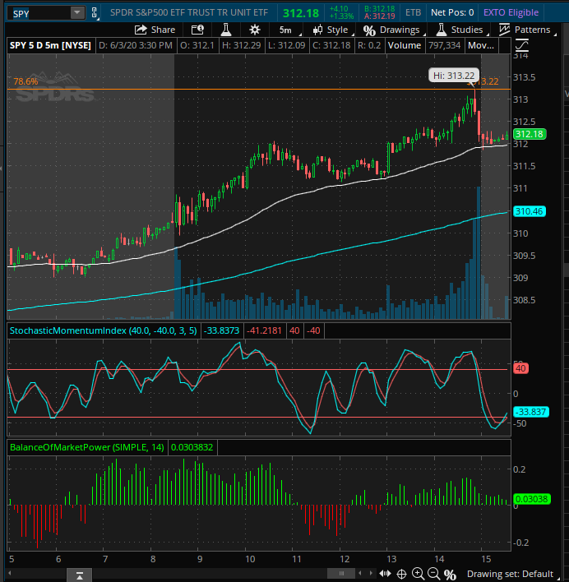This screenshot has width=569, height=582.
Task: Click the 312.18 green price axis bubble
Action: point(530,134)
